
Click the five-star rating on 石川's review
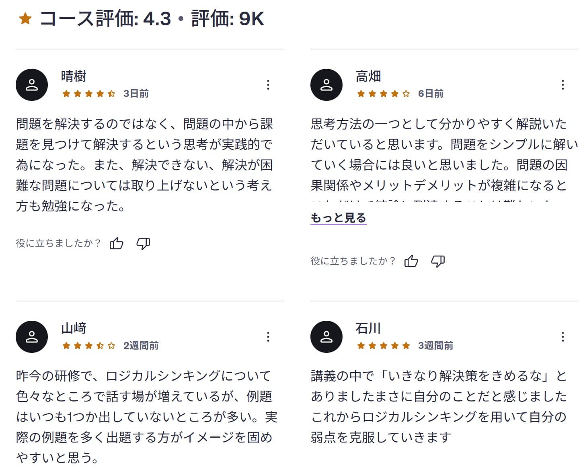pos(383,345)
